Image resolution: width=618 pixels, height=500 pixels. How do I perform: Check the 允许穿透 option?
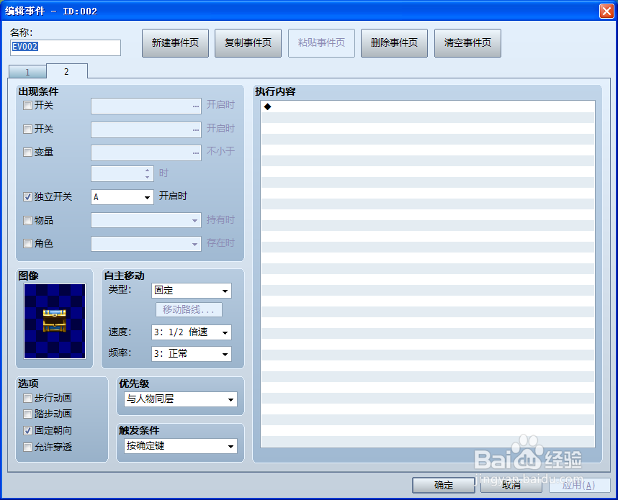click(27, 447)
